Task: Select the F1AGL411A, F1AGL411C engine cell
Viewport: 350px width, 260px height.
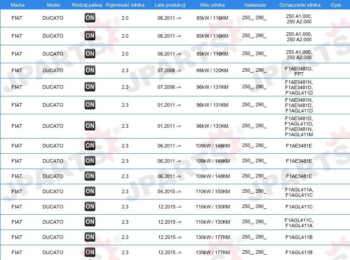Action: [x=299, y=192]
